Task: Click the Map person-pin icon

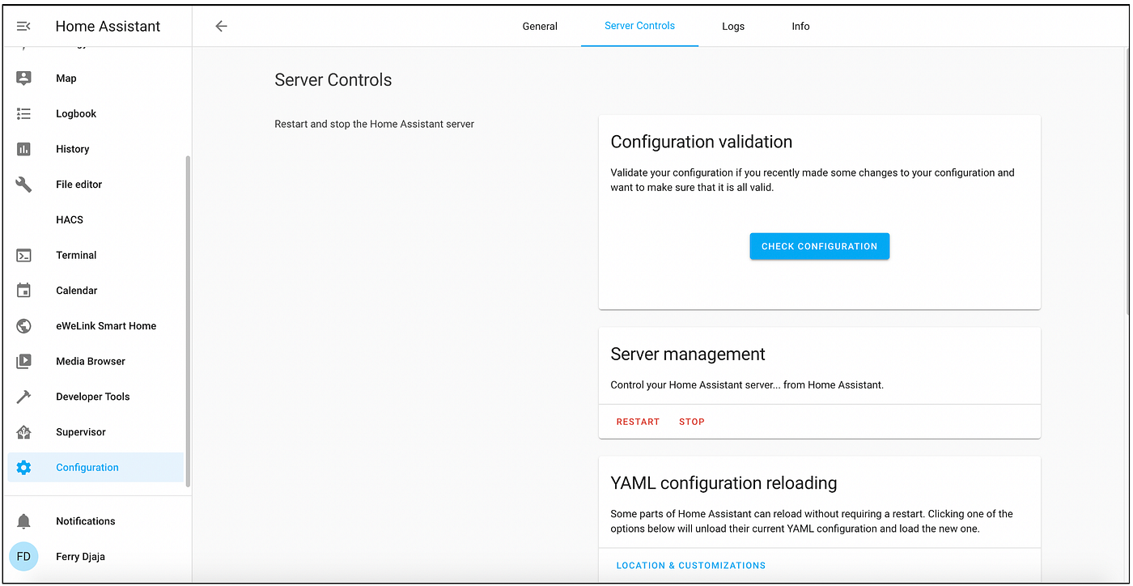Action: [23, 79]
